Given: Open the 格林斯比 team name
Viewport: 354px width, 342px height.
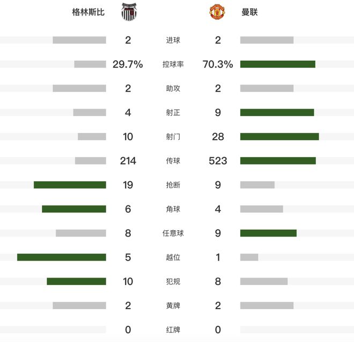Looking at the screenshot, I should (88, 12).
